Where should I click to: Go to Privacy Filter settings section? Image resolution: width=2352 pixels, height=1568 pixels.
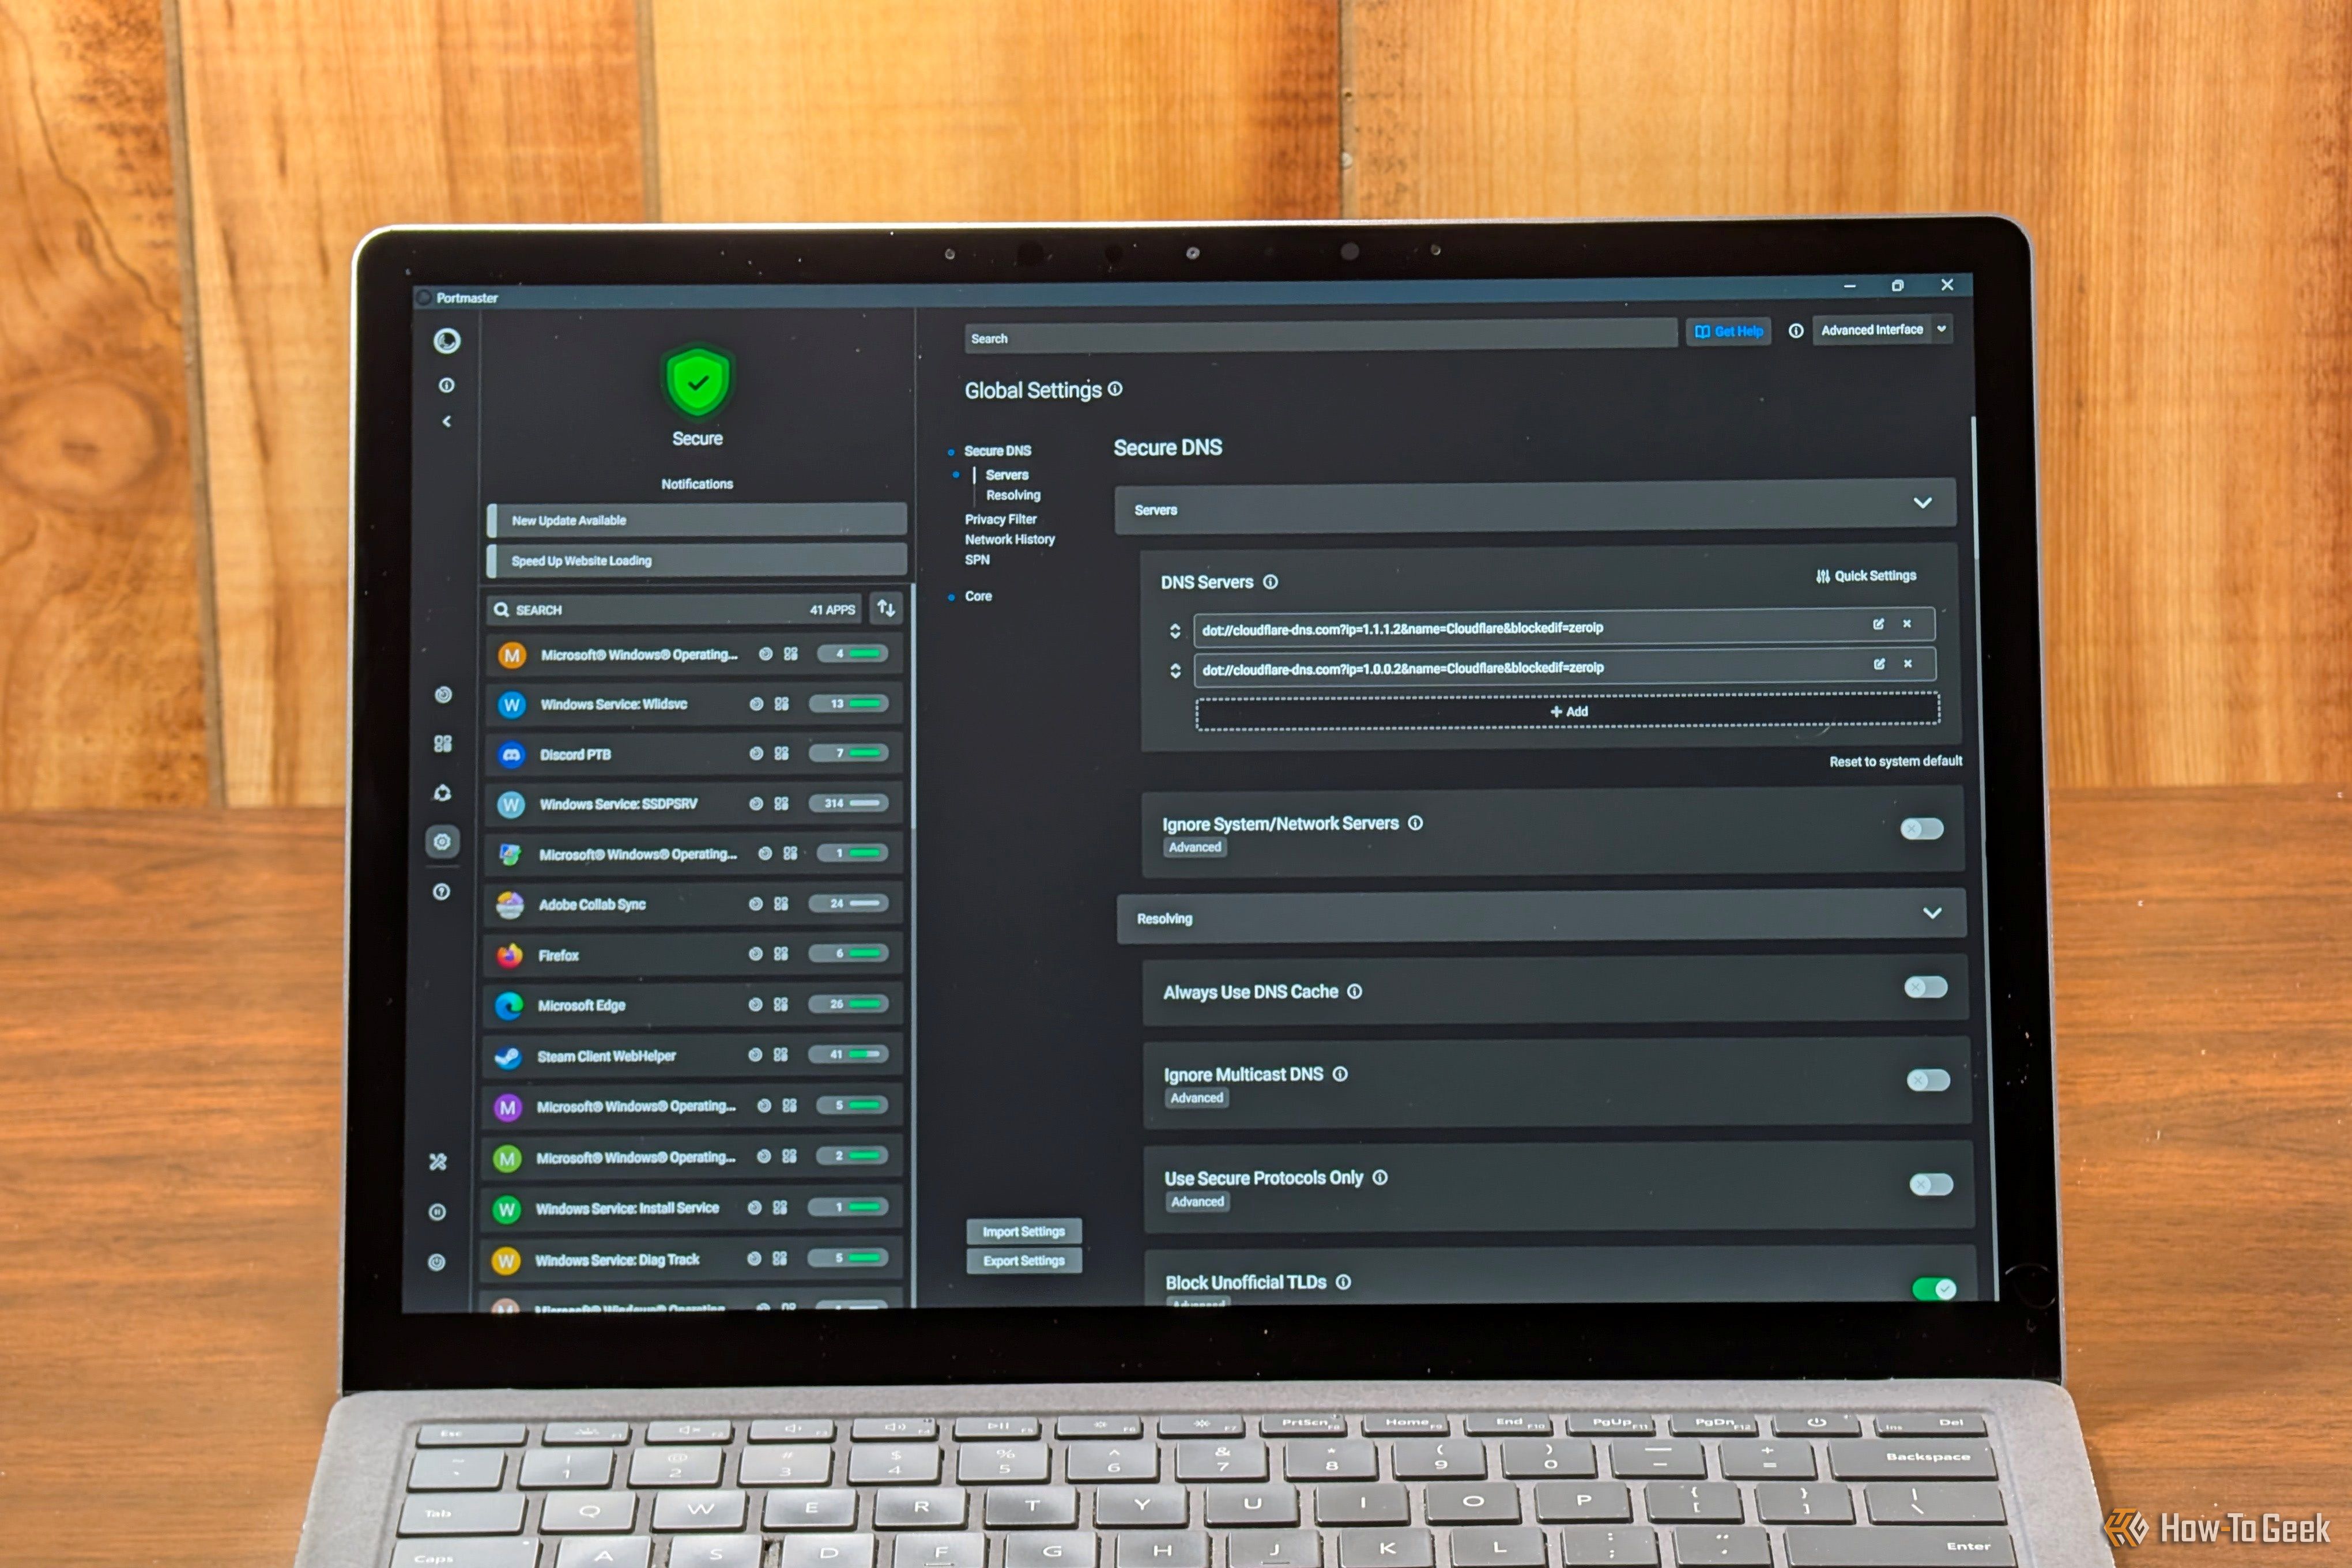click(1000, 519)
